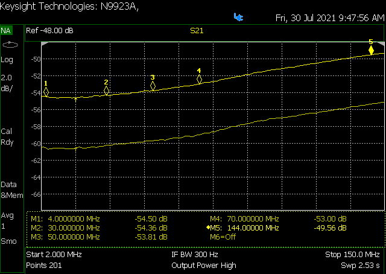The image size is (386, 274).
Task: Toggle the Output Power High setting
Action: [204, 266]
